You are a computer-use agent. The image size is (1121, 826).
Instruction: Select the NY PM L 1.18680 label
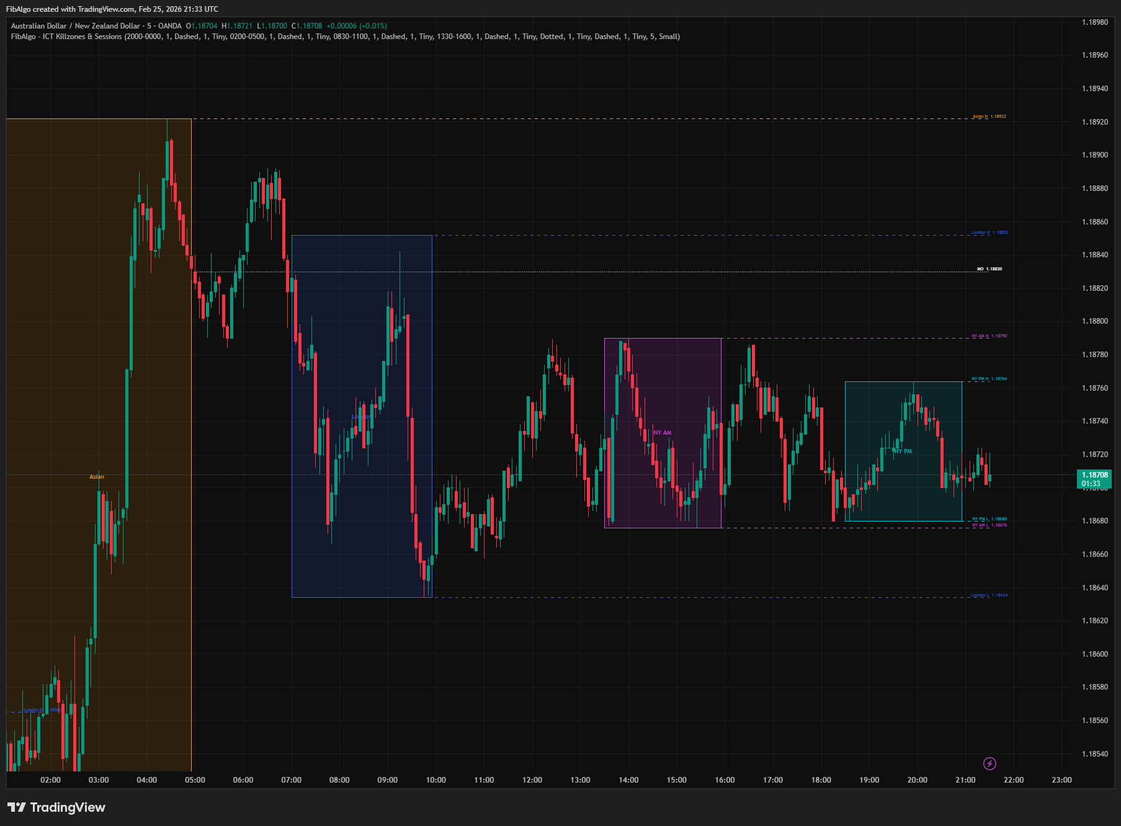click(989, 519)
